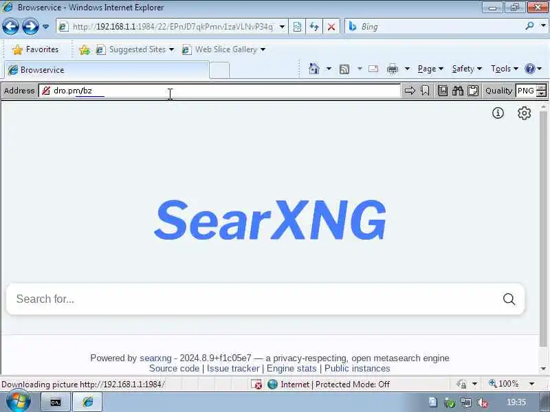Screen dimensions: 550x412
Task: Open the Page menu
Action: (x=430, y=69)
